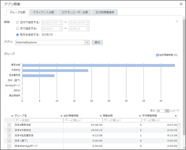Select 日付で指定する radio button

(18, 23)
